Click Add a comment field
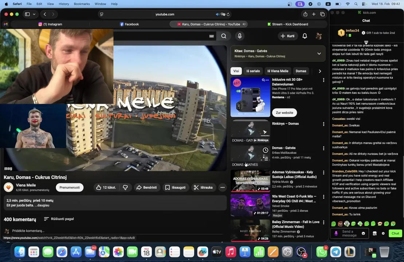The width and height of the screenshot is (404, 262). (118, 231)
